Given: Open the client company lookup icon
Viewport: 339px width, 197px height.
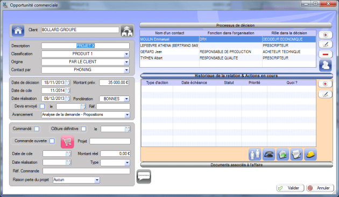Looking at the screenshot, I should [x=127, y=31].
